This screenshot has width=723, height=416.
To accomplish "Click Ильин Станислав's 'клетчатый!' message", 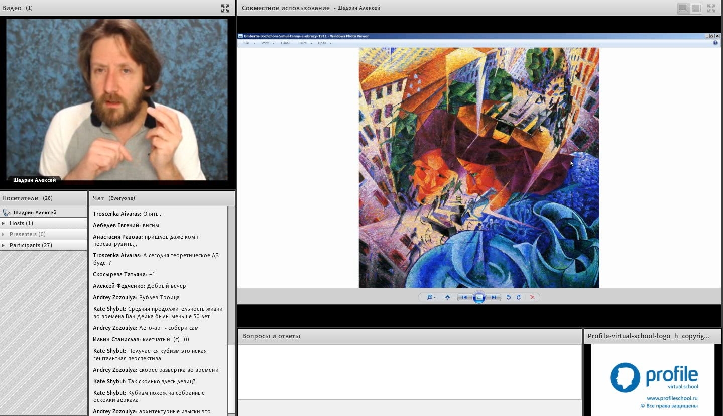I will tap(141, 339).
